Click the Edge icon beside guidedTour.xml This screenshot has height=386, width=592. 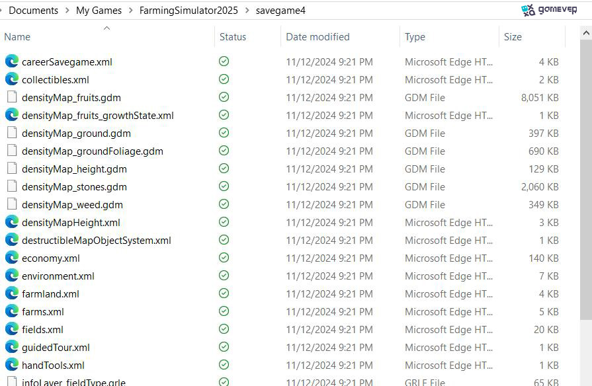point(12,347)
